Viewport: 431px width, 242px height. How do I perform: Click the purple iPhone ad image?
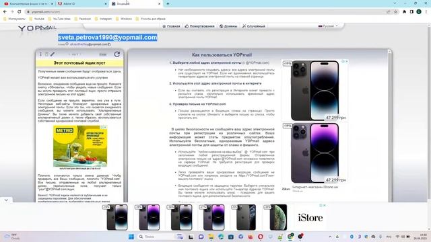(314, 153)
